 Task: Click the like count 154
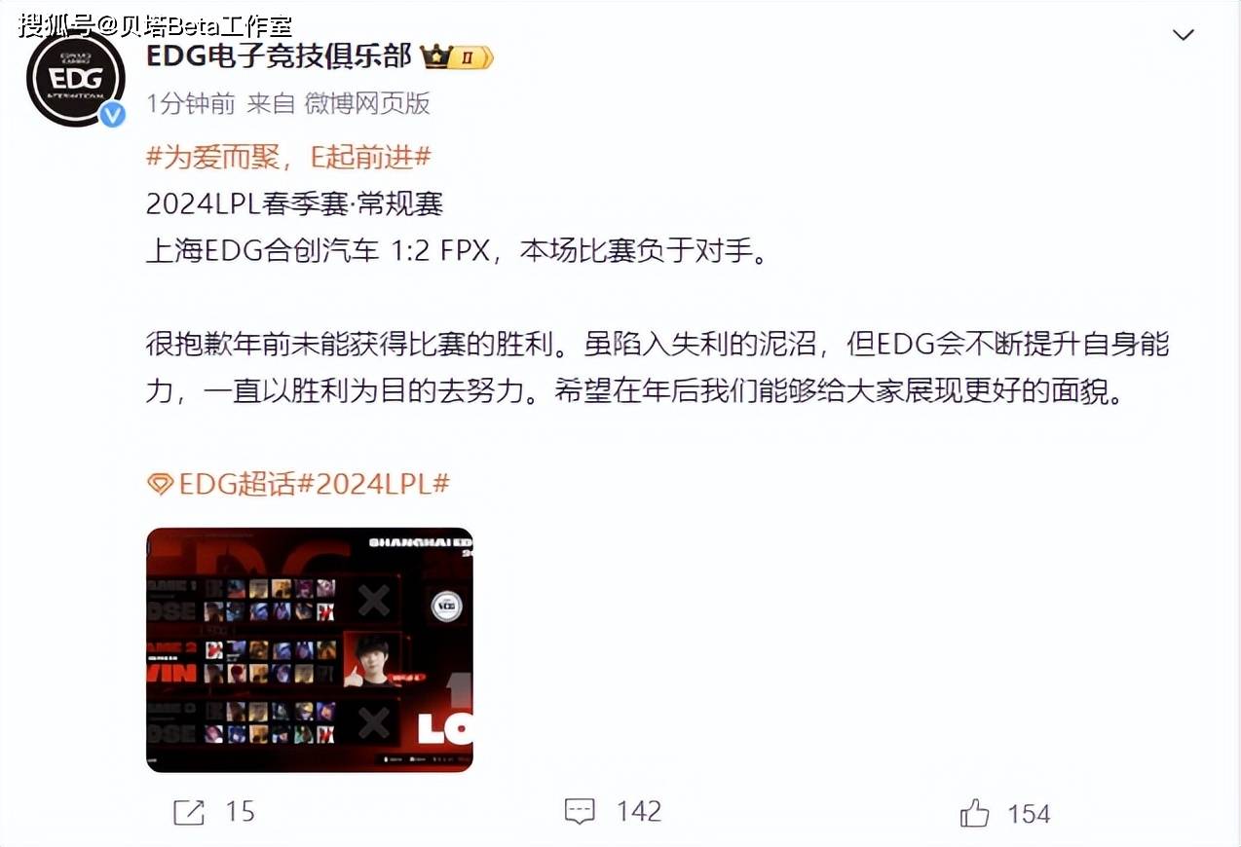click(x=1029, y=813)
